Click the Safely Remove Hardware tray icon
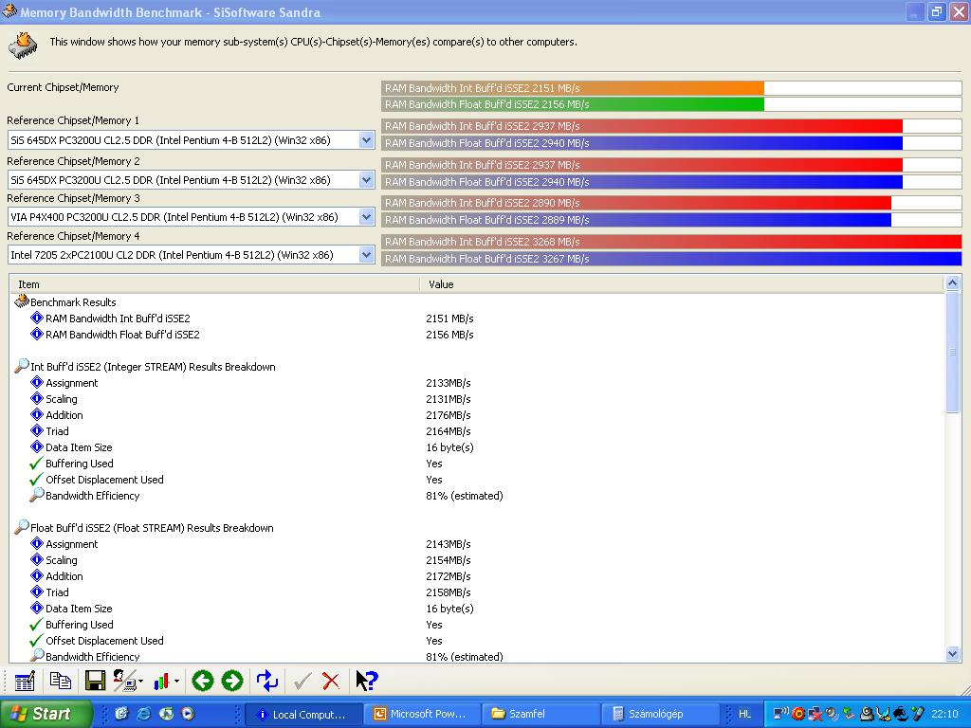971x728 pixels. click(x=849, y=714)
